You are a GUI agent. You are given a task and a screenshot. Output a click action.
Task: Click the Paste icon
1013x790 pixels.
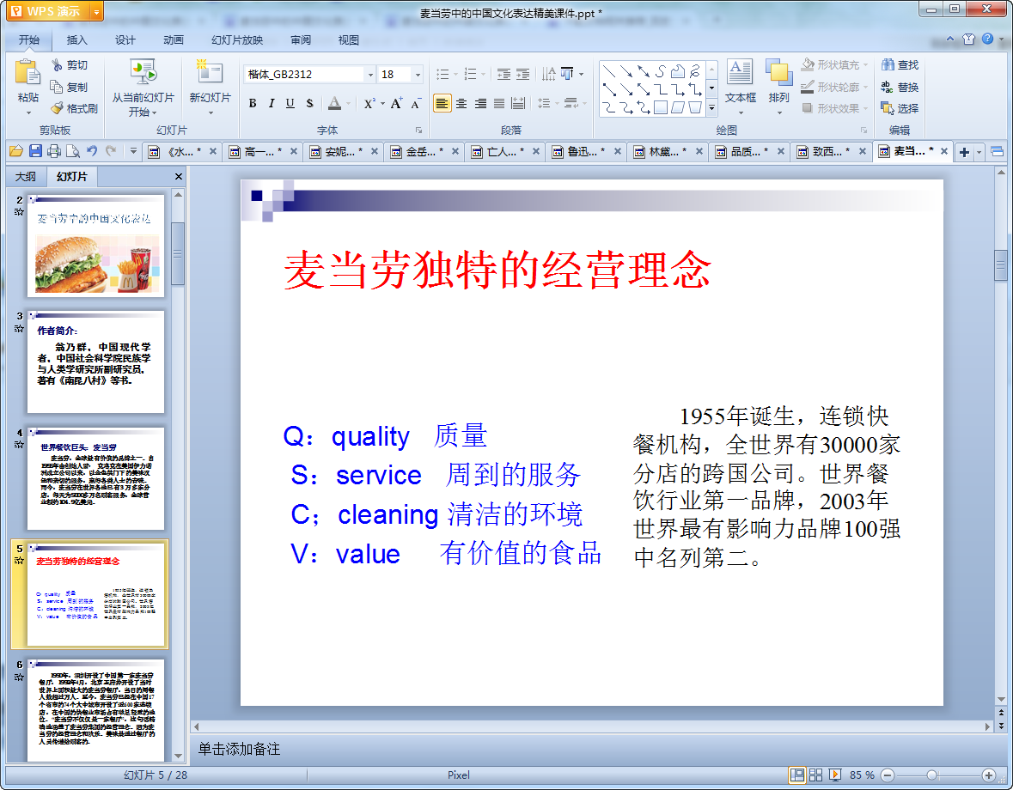27,72
